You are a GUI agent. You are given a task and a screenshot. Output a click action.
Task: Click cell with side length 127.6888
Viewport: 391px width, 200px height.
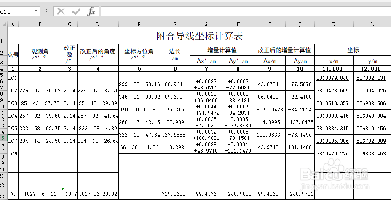click(x=175, y=134)
